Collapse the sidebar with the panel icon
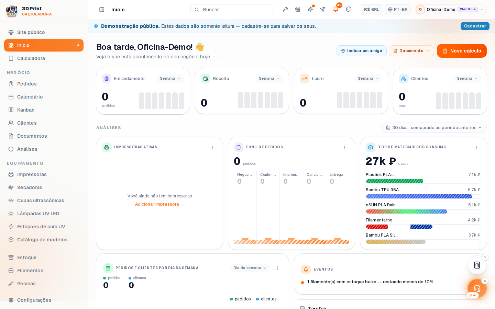This screenshot has width=495, height=309. pyautogui.click(x=102, y=10)
